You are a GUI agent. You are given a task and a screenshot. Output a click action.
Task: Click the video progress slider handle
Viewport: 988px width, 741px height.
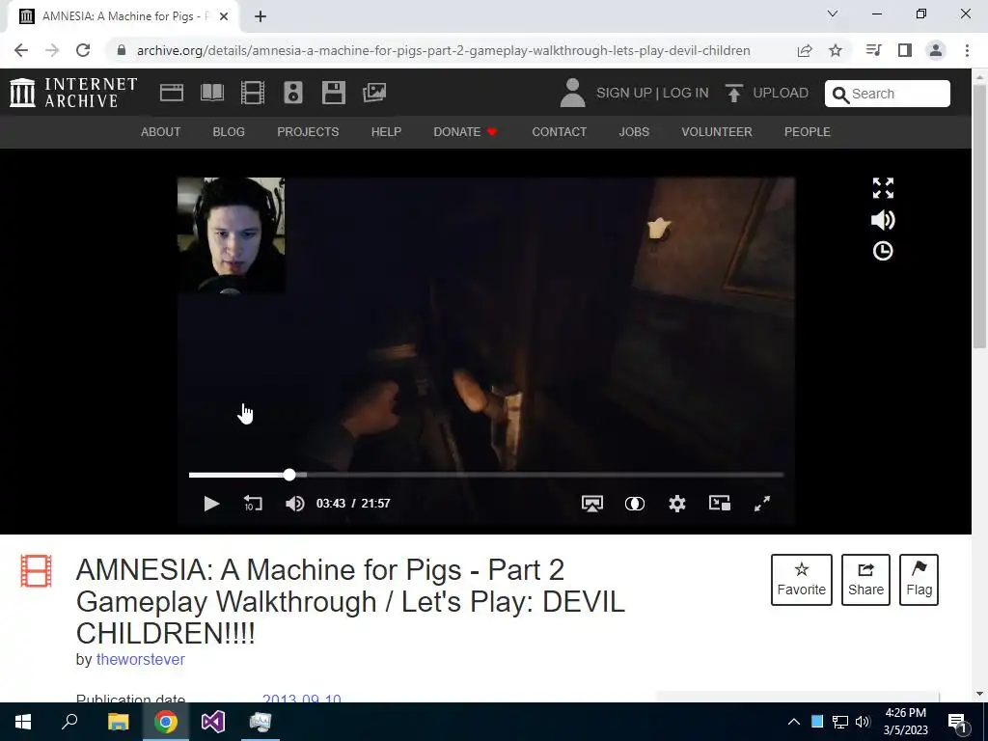[289, 475]
